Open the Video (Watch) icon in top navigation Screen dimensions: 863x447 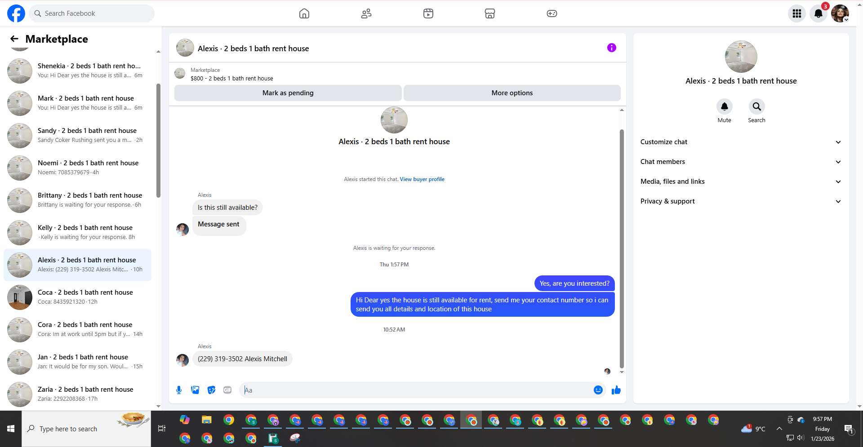point(428,13)
